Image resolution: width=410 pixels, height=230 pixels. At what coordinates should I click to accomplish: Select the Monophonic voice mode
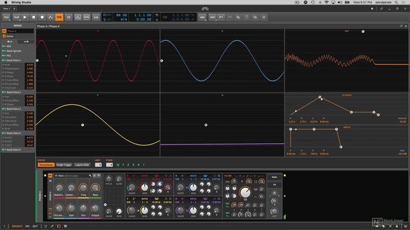[46, 165]
